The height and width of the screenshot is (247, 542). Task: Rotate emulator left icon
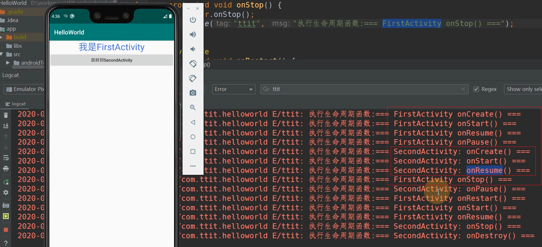click(x=193, y=64)
